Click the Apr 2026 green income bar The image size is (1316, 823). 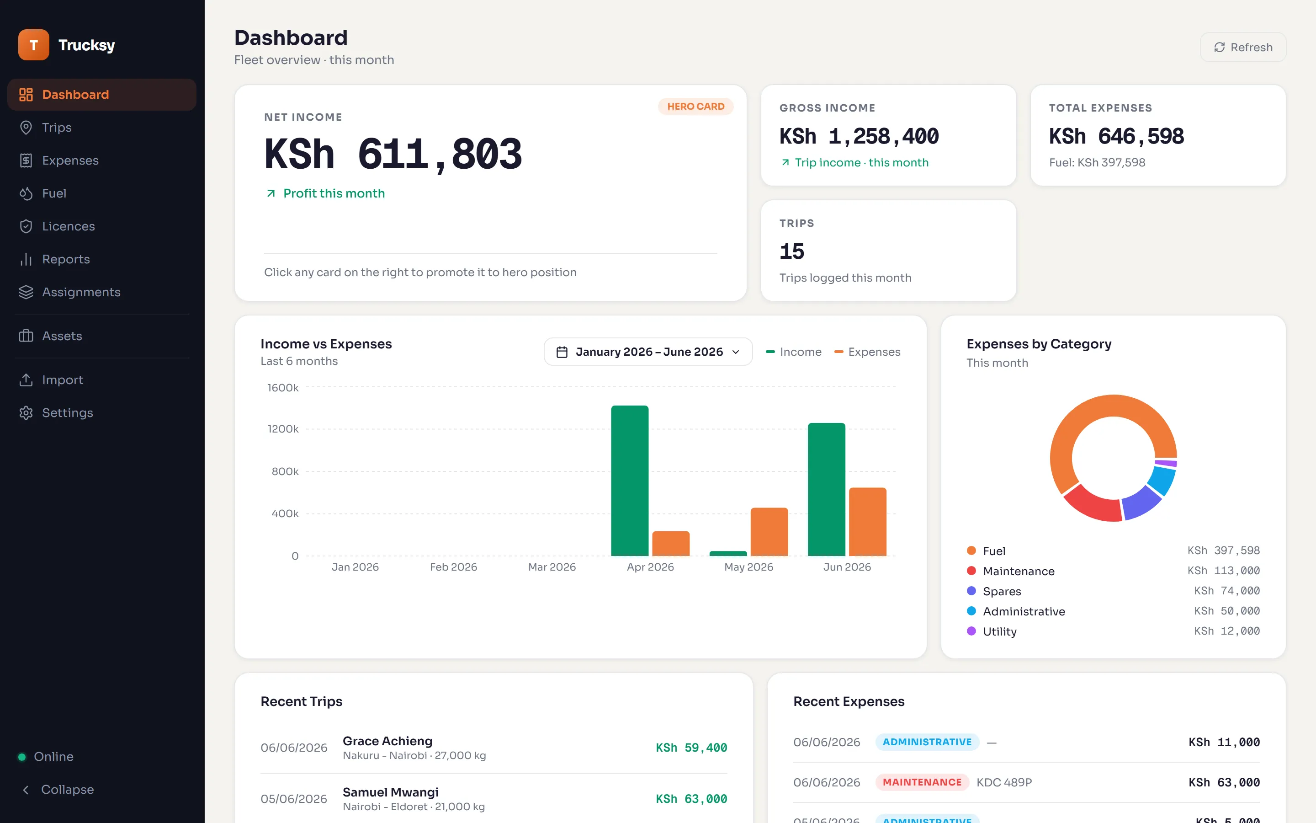[x=630, y=481]
